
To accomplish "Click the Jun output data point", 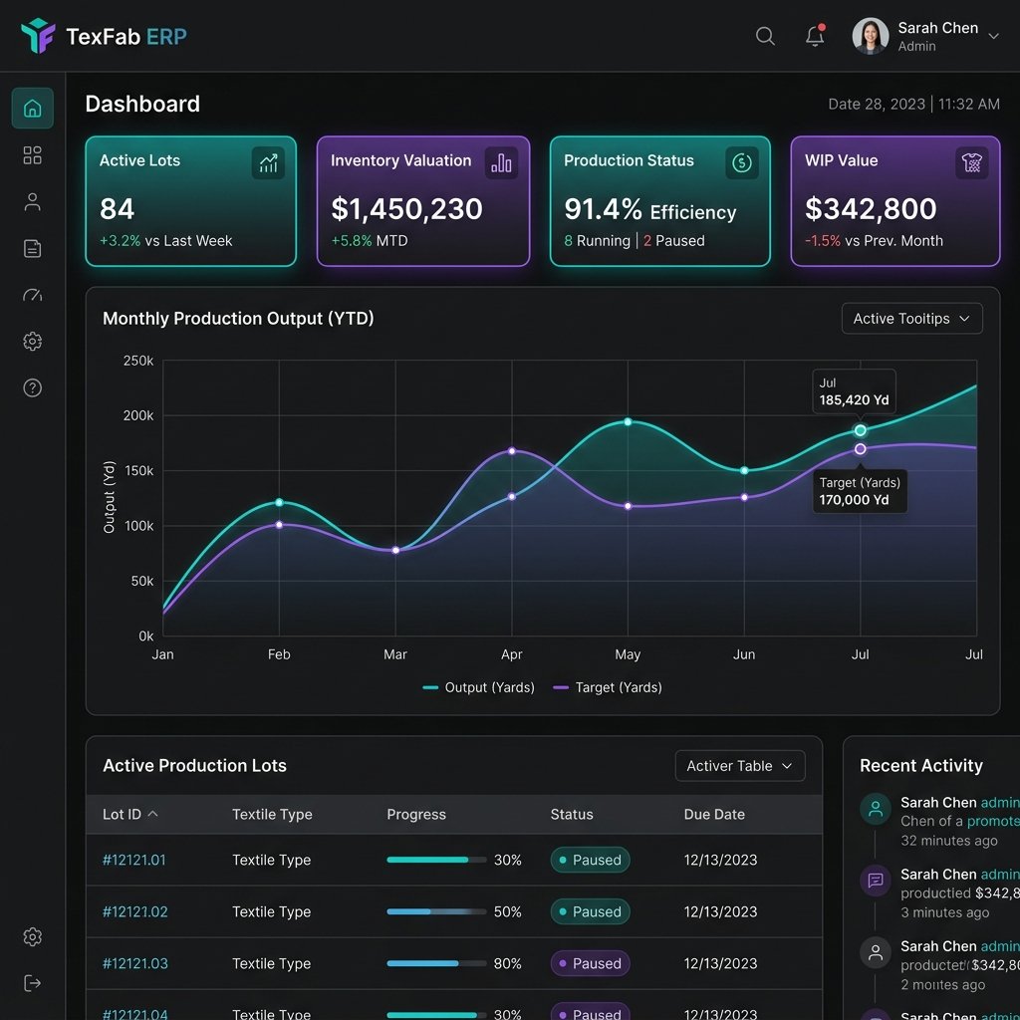I will click(744, 470).
